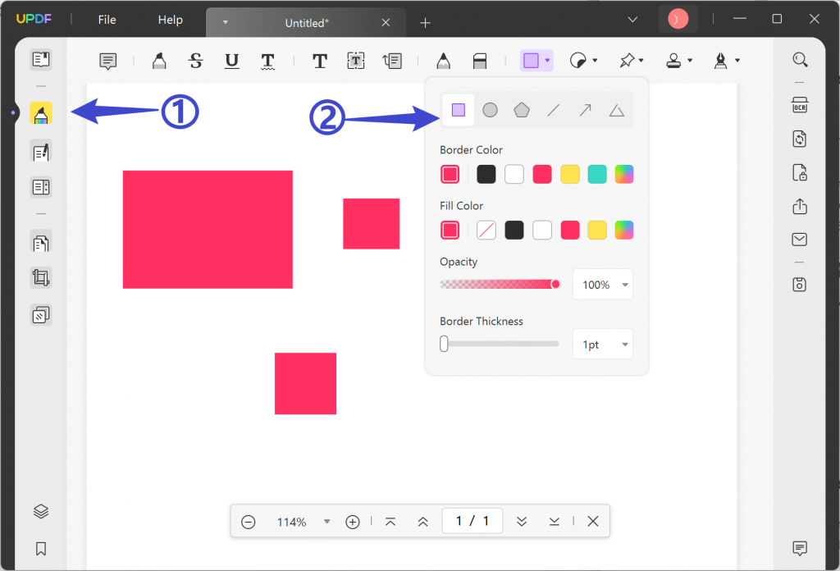The image size is (840, 571).
Task: Select the Eraser tool
Action: [x=479, y=60]
